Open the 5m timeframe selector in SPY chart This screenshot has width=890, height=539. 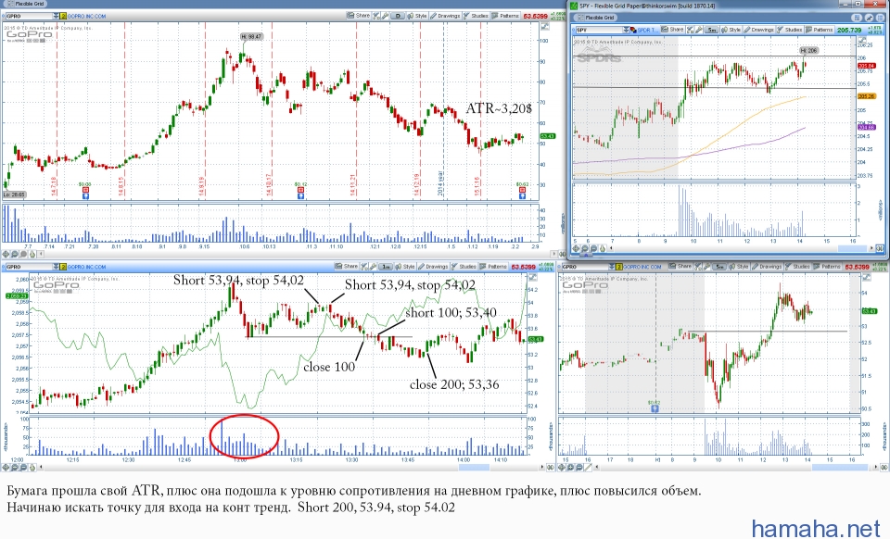pos(712,30)
